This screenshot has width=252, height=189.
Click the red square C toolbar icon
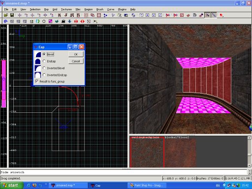click(x=182, y=15)
